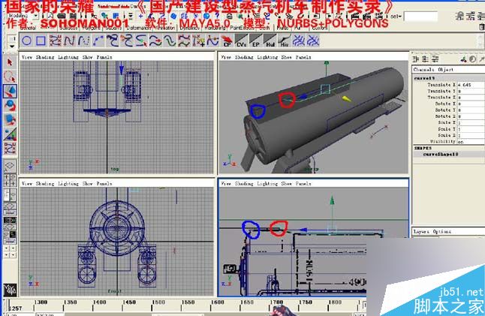
Task: Click the rebuild curve shelf icon with red Xs
Action: (x=185, y=41)
